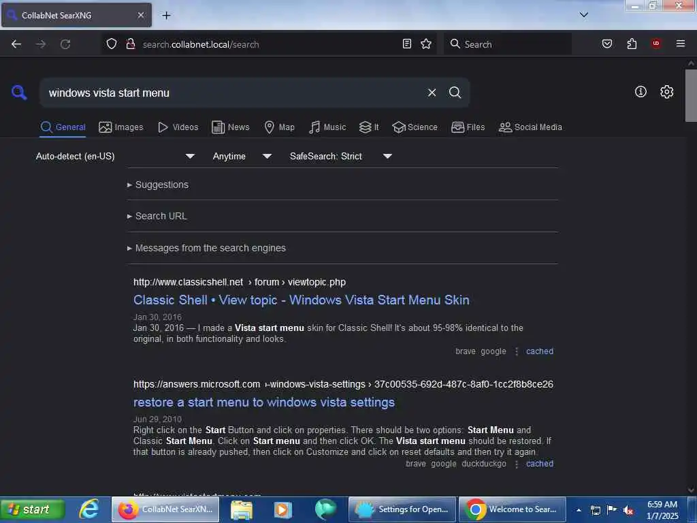Image resolution: width=697 pixels, height=523 pixels.
Task: Open language Auto-detect dropdown
Action: coord(115,156)
